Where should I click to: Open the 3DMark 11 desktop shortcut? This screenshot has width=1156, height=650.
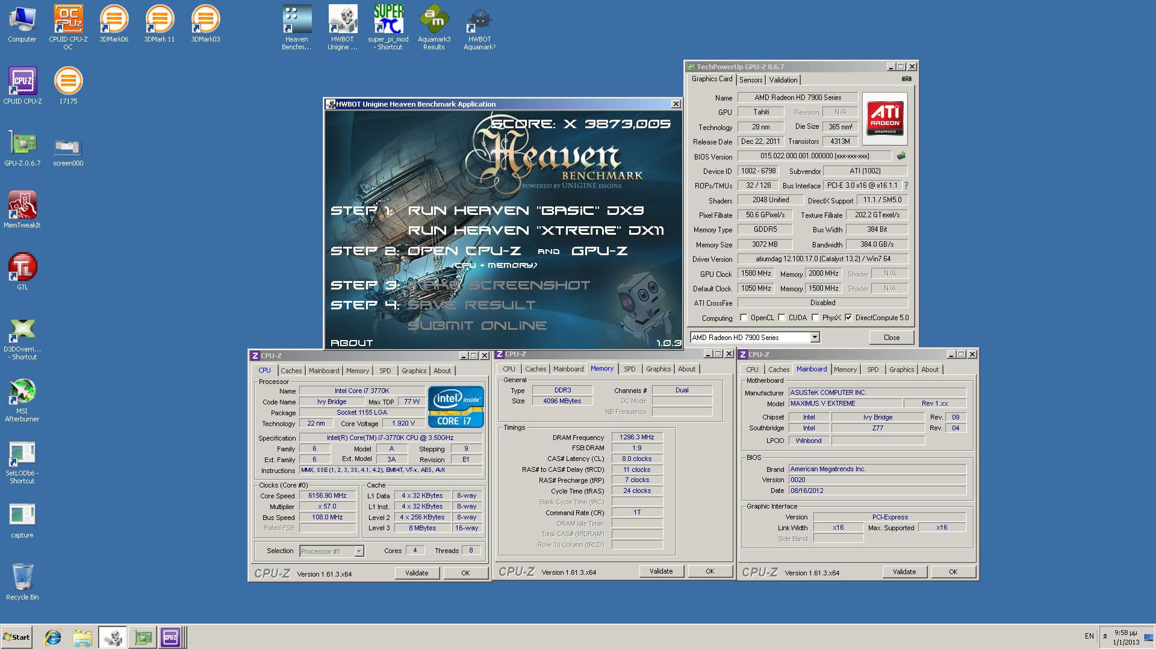pyautogui.click(x=160, y=24)
